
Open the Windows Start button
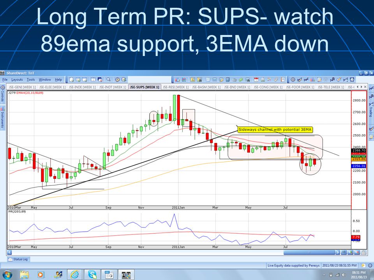click(x=7, y=275)
